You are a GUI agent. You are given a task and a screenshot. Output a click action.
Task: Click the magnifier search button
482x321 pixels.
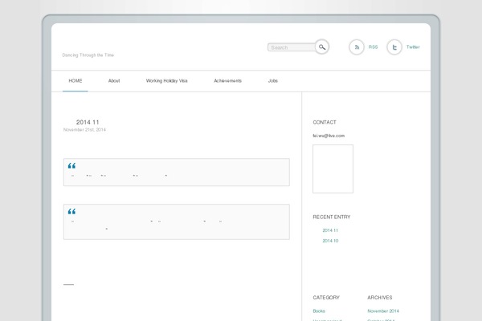(322, 47)
